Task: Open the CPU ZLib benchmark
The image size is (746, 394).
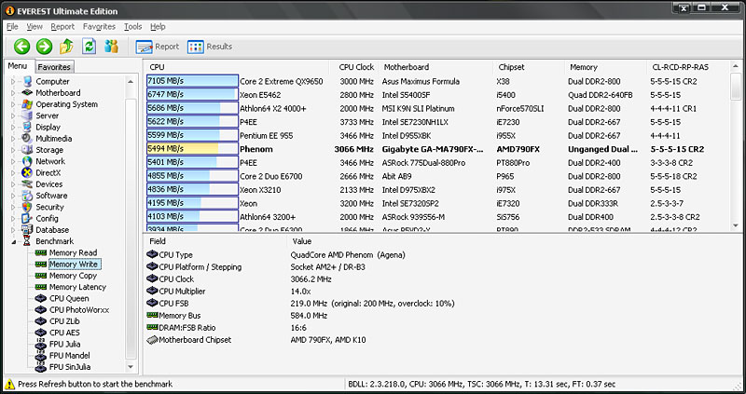Action: tap(63, 320)
